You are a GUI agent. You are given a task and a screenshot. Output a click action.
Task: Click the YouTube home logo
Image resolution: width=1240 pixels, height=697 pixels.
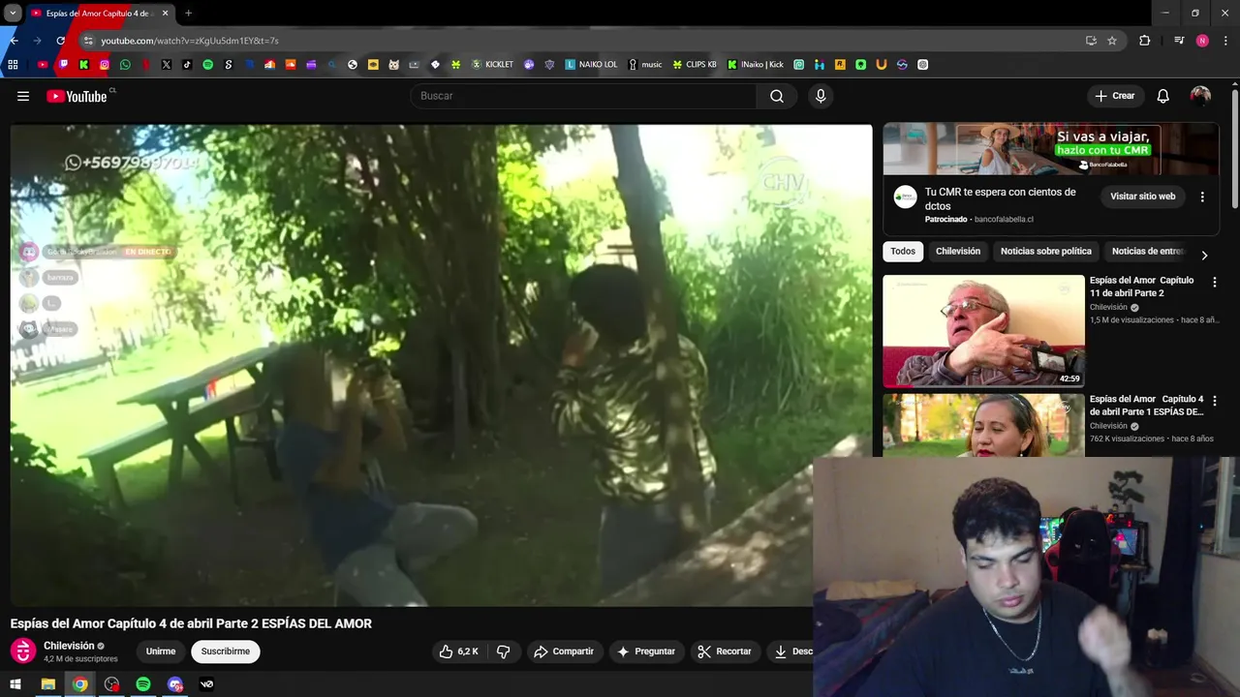coord(77,96)
